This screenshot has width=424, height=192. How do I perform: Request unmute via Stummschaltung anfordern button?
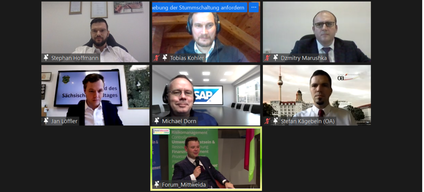click(x=200, y=8)
